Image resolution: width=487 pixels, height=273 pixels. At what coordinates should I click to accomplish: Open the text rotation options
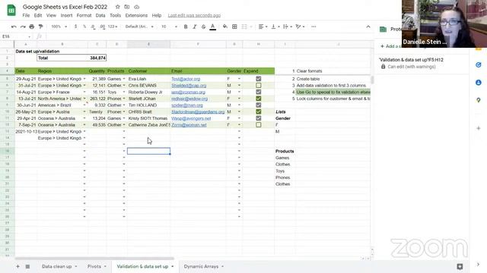click(x=300, y=27)
